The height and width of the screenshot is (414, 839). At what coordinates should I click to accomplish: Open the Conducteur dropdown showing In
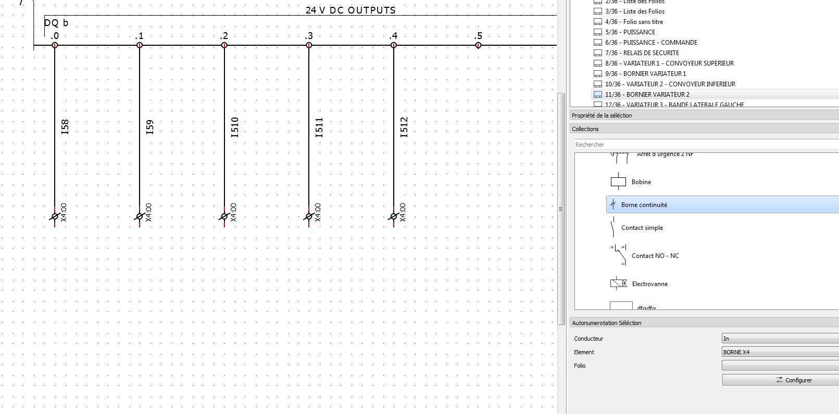pos(780,339)
